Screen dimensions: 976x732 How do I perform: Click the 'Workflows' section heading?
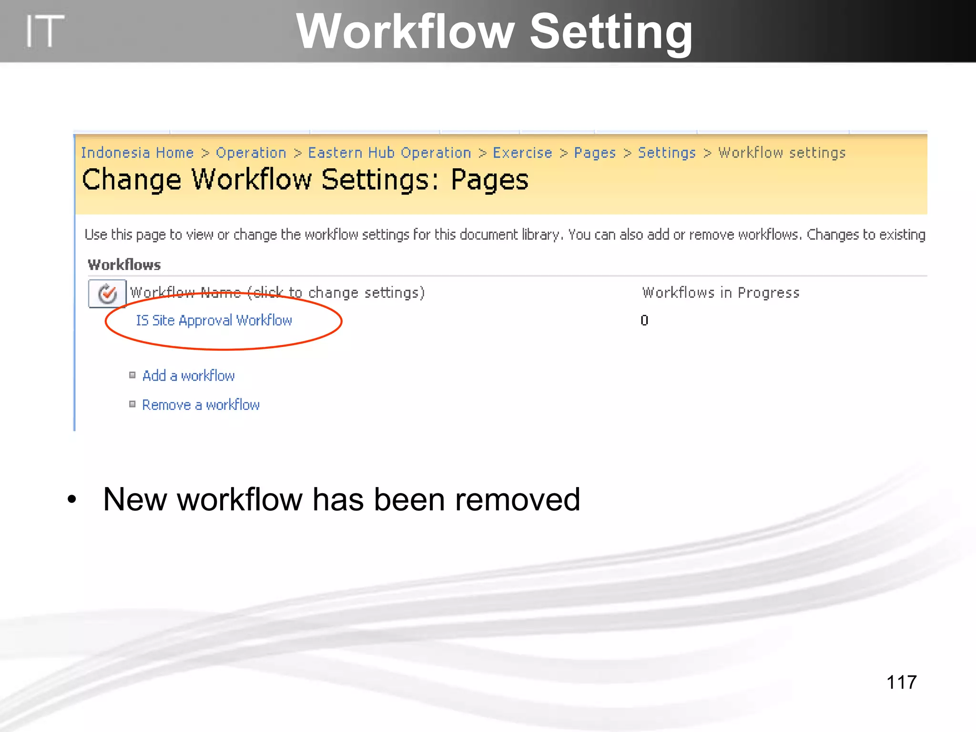pos(124,264)
